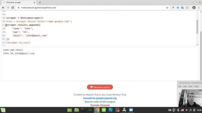Click the browser forward arrow
Image resolution: width=202 pixels, height=113 pixels.
pos(8,8)
